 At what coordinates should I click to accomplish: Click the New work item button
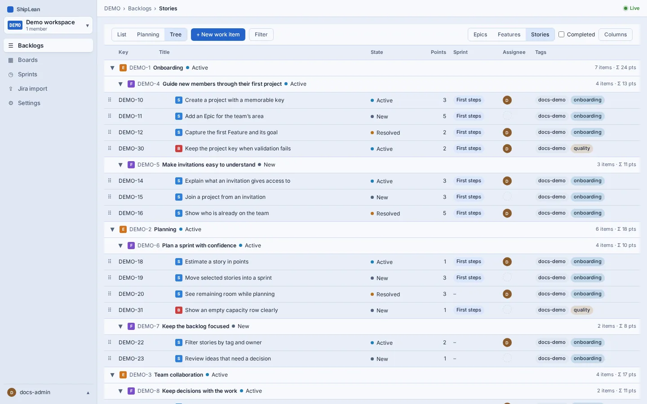tap(218, 35)
